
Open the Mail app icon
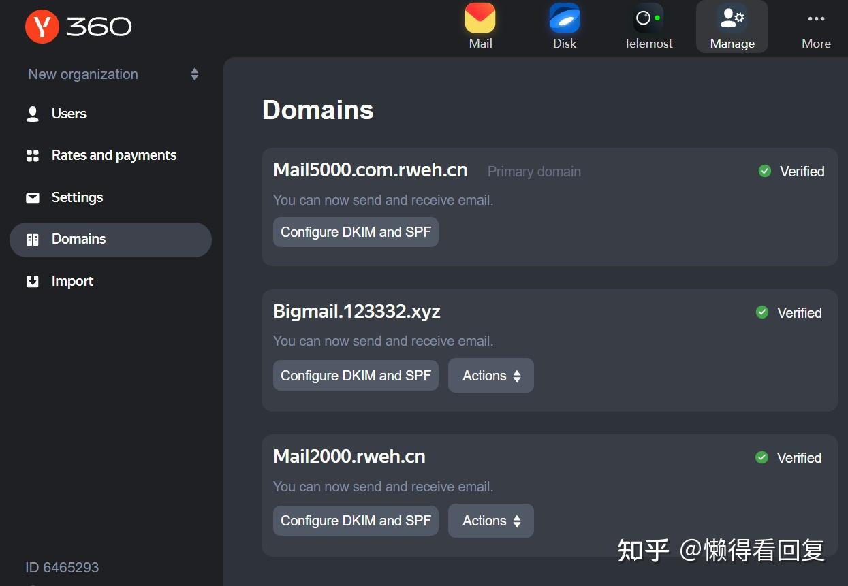point(480,26)
